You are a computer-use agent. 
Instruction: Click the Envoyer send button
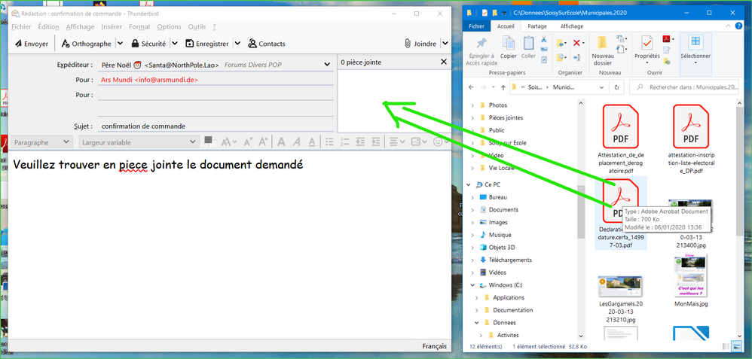click(x=30, y=44)
